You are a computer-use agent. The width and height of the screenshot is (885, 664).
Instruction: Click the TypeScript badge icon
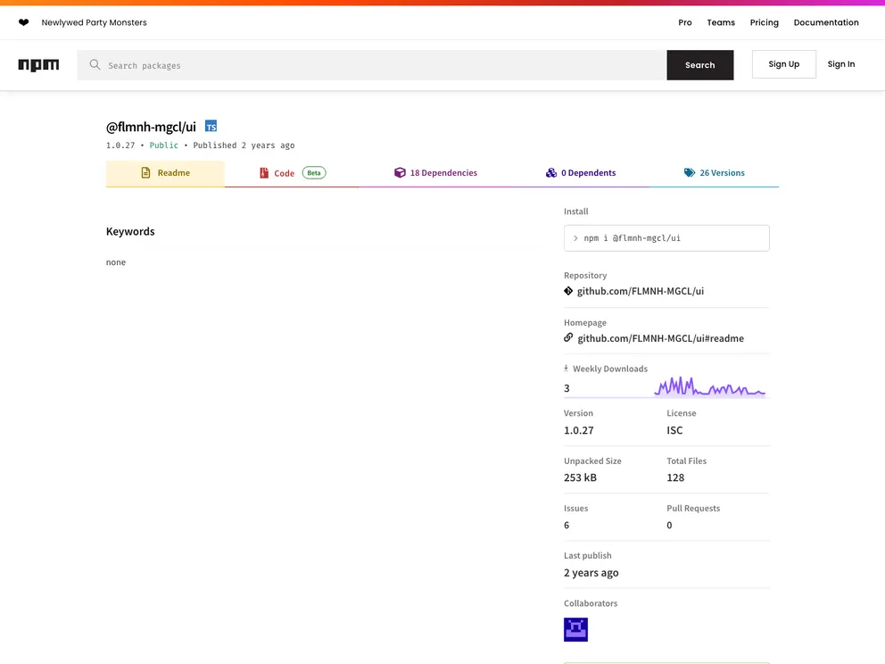(211, 127)
